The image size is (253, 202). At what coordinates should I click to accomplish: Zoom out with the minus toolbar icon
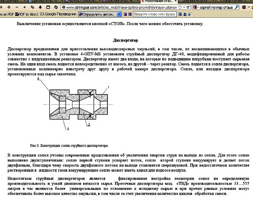(17, 7)
